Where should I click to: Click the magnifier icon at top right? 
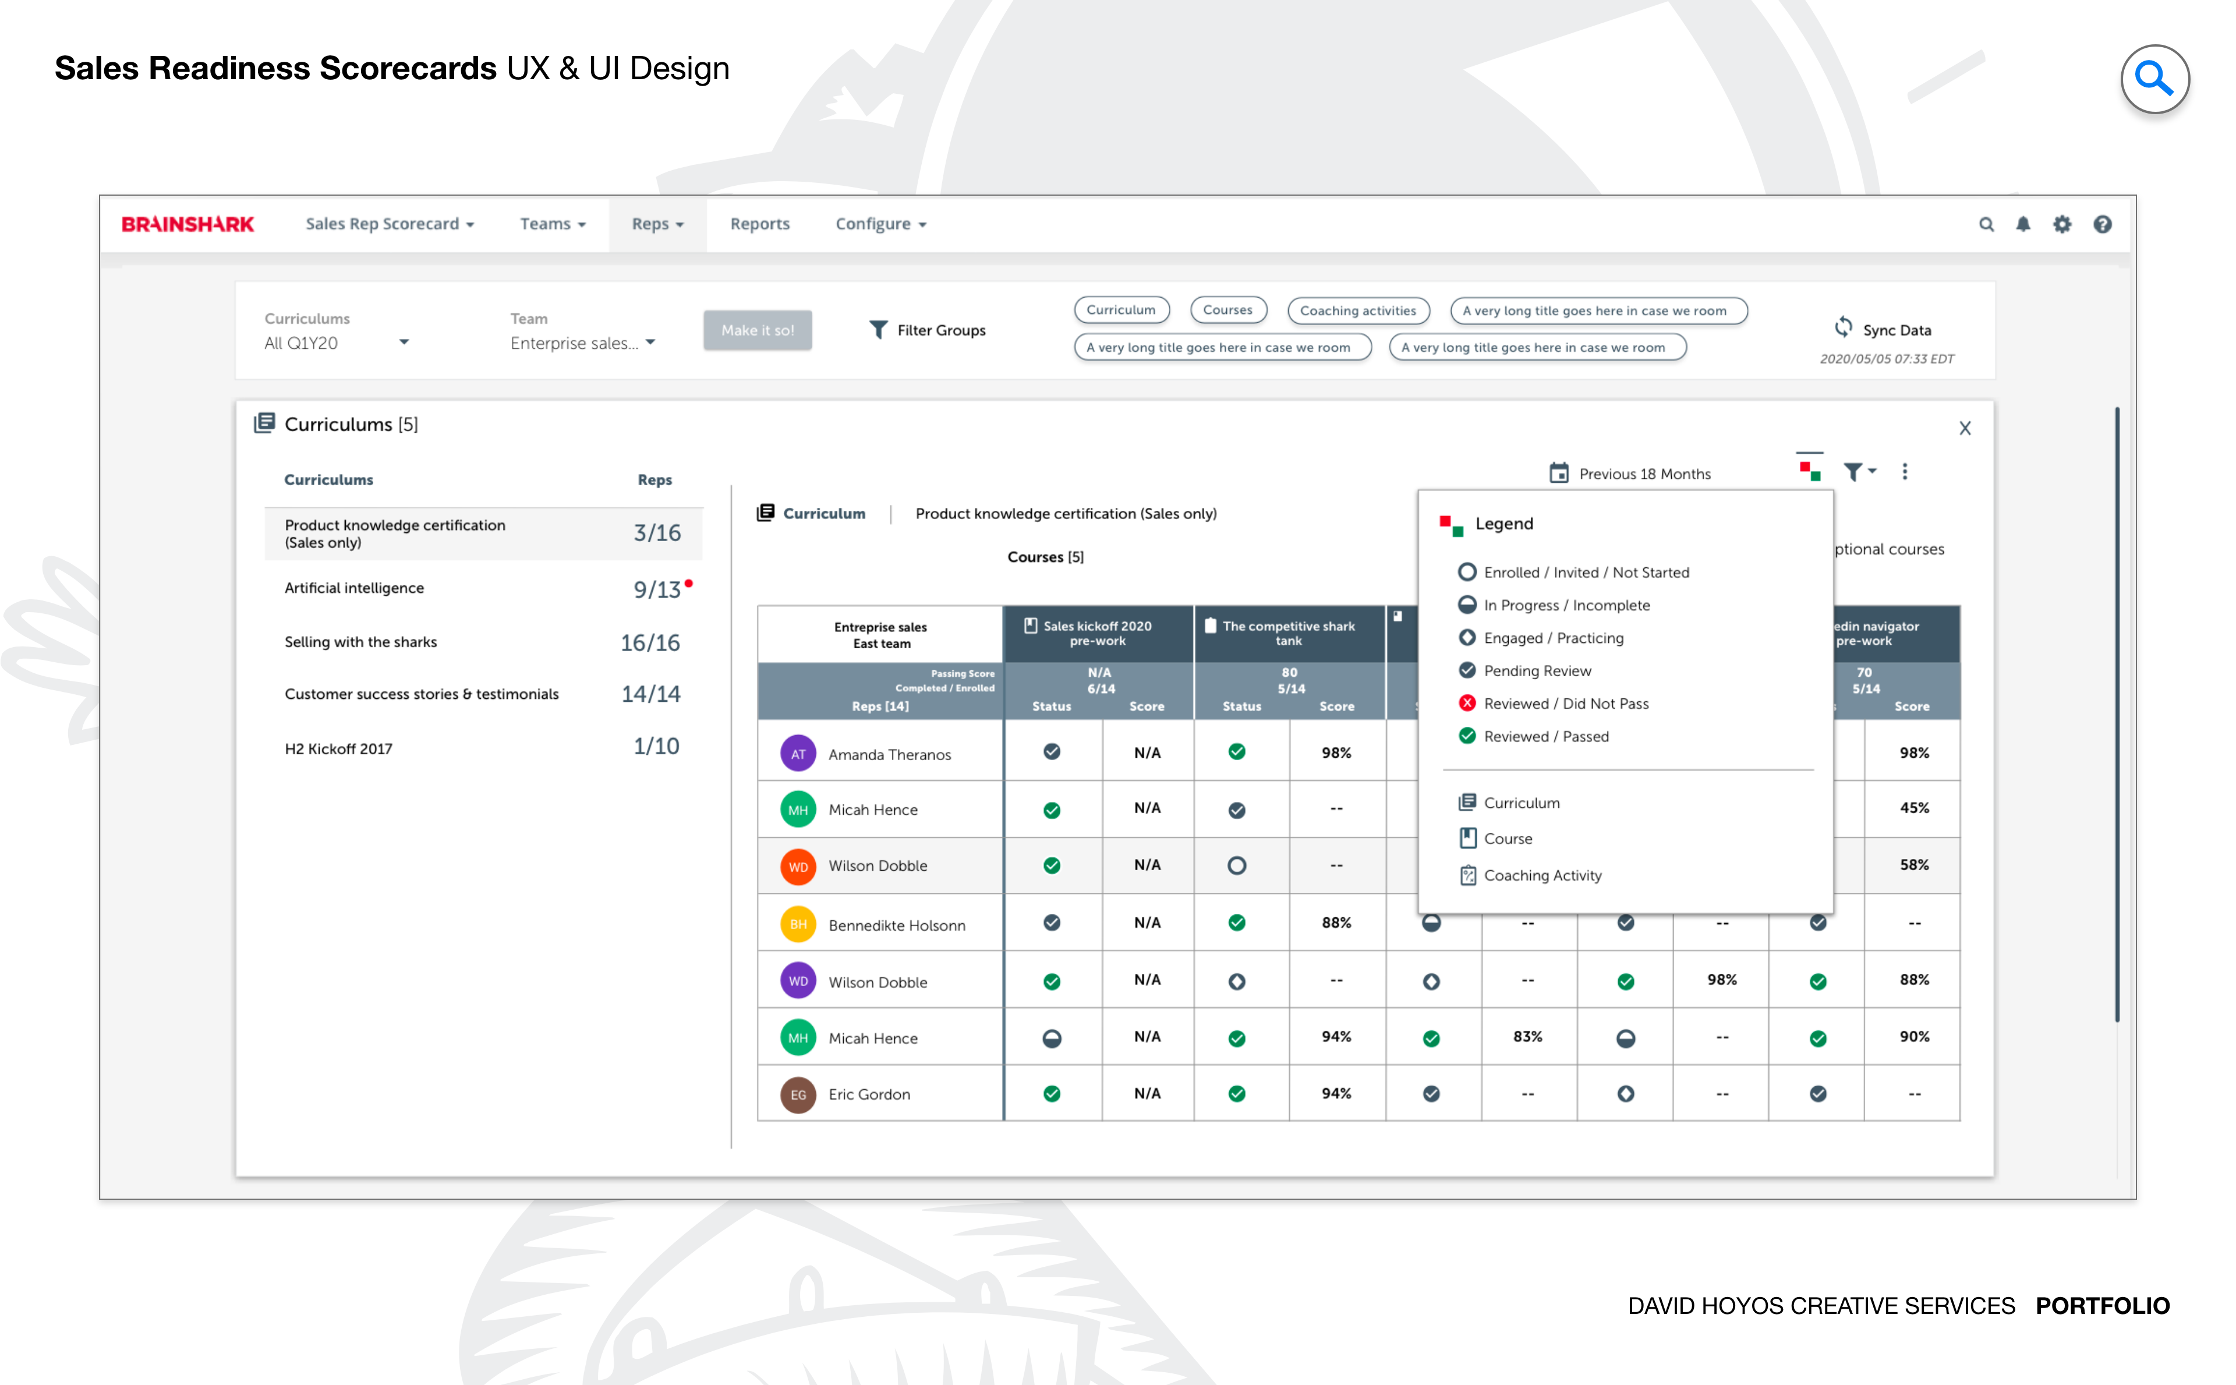click(2154, 80)
